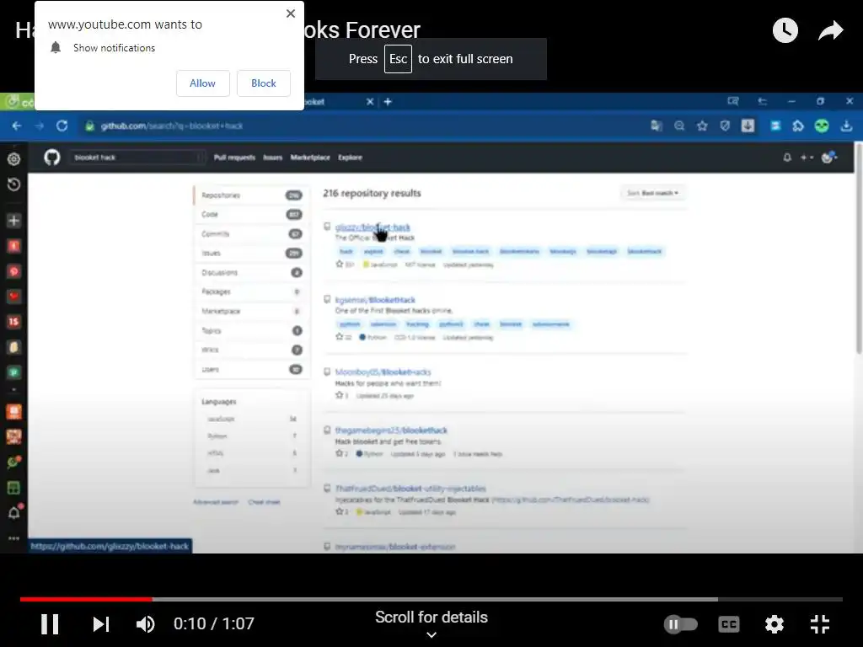Select the Commits filter
This screenshot has height=647, width=863.
click(251, 234)
